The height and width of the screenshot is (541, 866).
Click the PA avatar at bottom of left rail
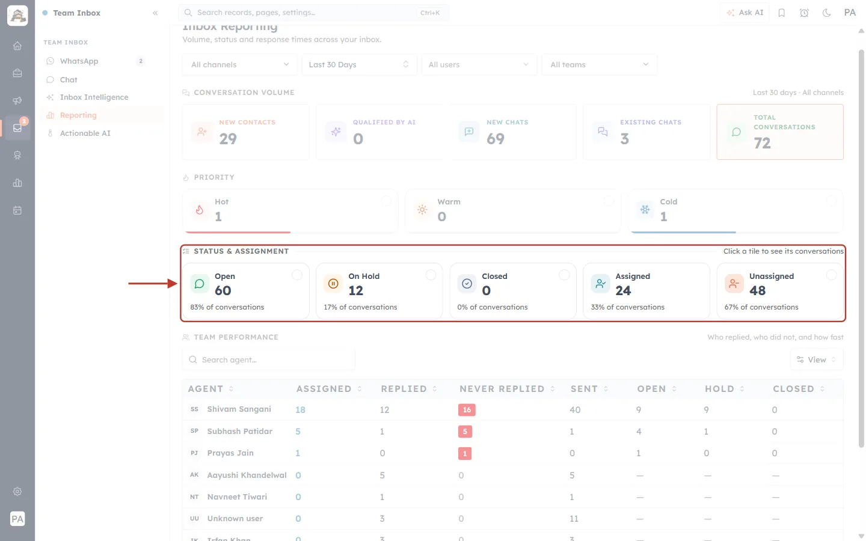[x=17, y=519]
